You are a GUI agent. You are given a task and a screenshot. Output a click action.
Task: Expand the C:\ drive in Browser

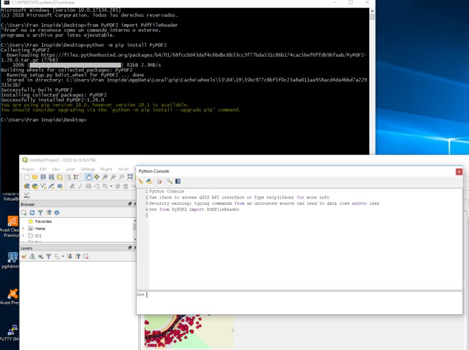23,235
